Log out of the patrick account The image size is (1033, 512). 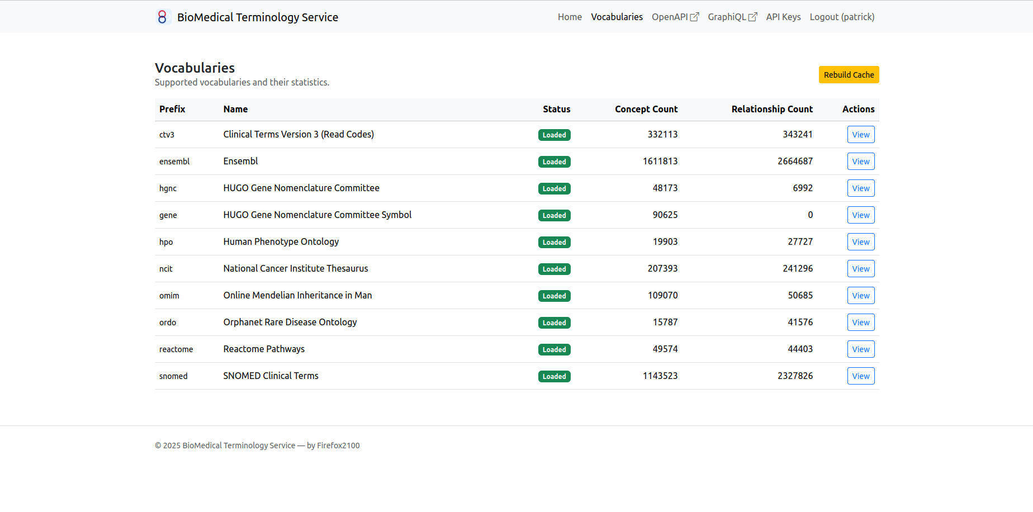842,17
